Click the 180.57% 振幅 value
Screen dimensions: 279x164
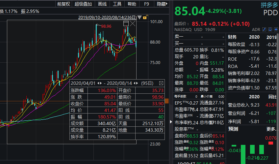[x=107, y=117]
